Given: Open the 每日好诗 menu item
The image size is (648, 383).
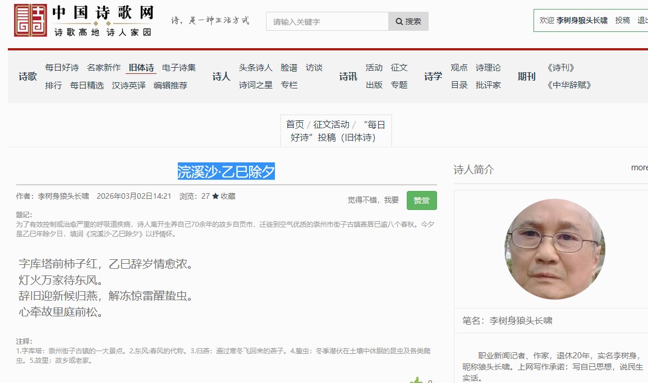Looking at the screenshot, I should tap(62, 68).
